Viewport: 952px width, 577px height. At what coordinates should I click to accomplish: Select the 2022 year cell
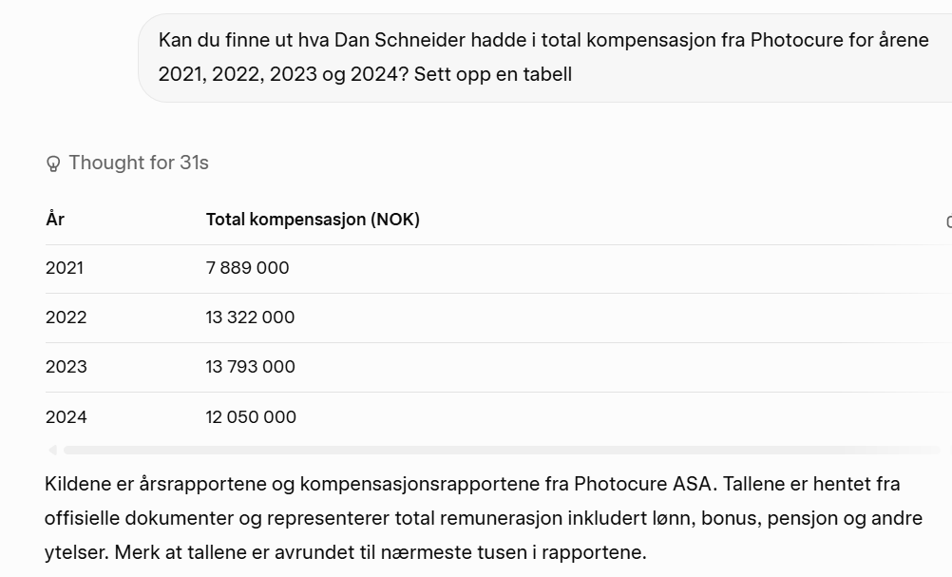(66, 317)
